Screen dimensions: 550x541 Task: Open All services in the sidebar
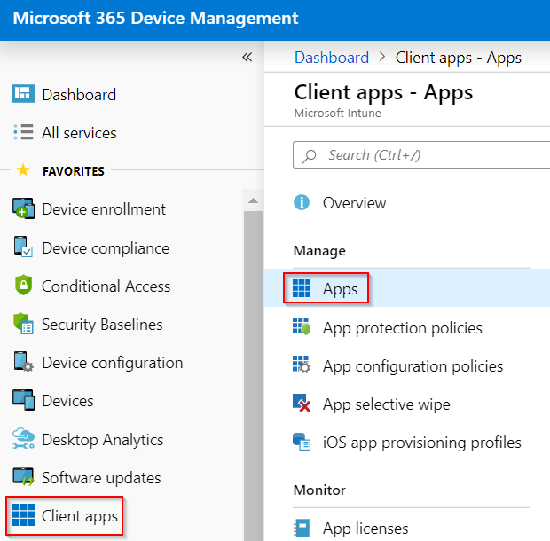tap(79, 133)
